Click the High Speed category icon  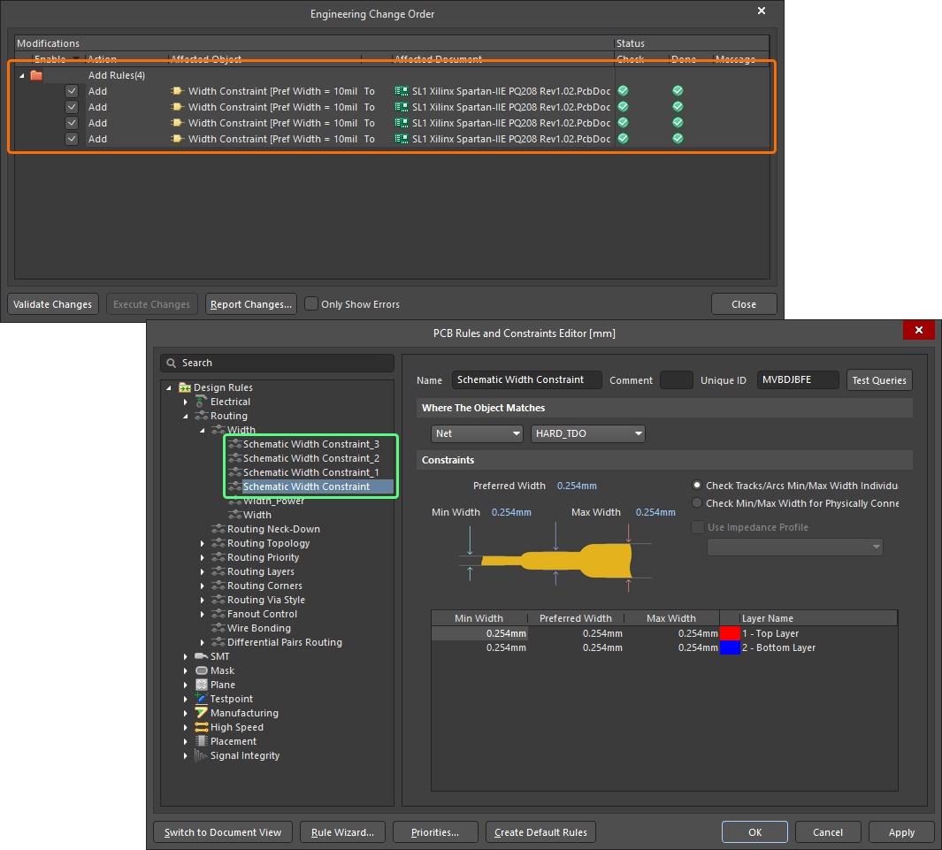click(202, 727)
